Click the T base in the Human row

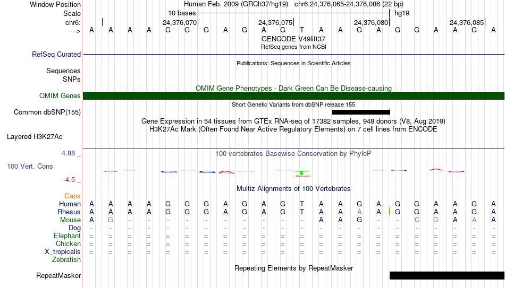pos(302,204)
